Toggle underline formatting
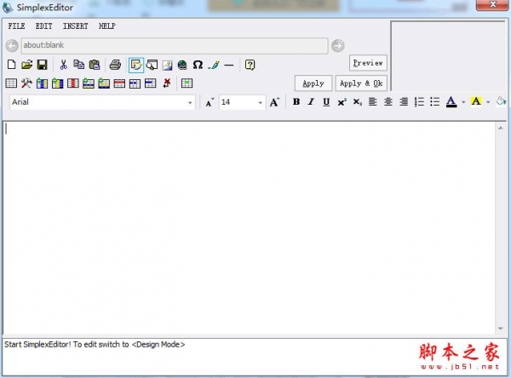511x378 pixels. (x=326, y=102)
